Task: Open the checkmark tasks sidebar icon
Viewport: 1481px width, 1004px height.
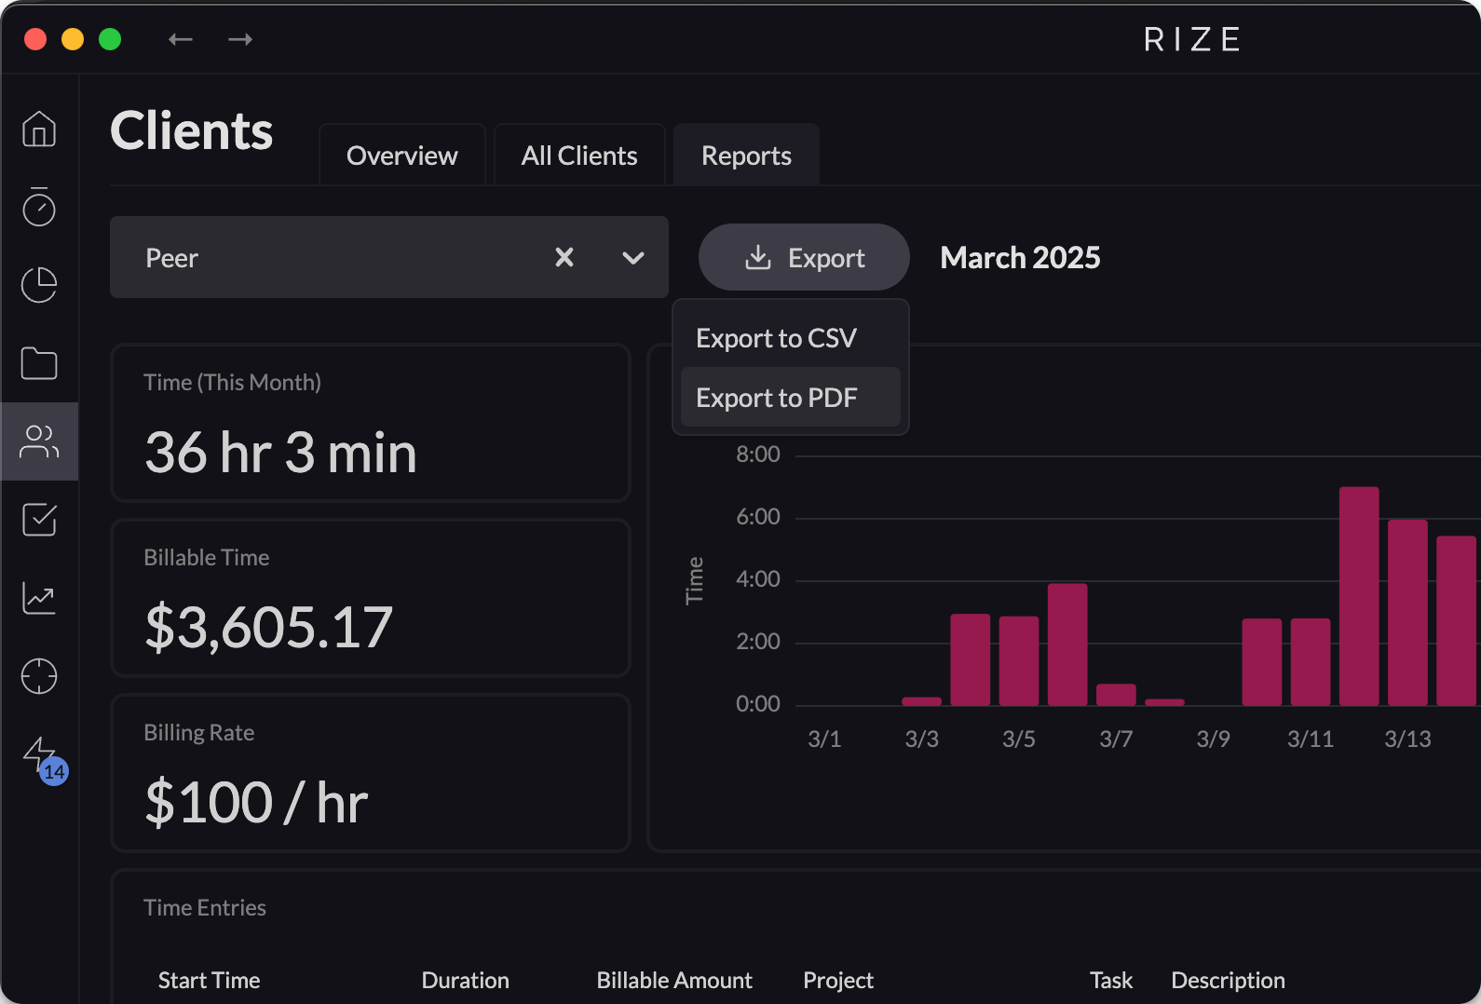Action: tap(39, 520)
